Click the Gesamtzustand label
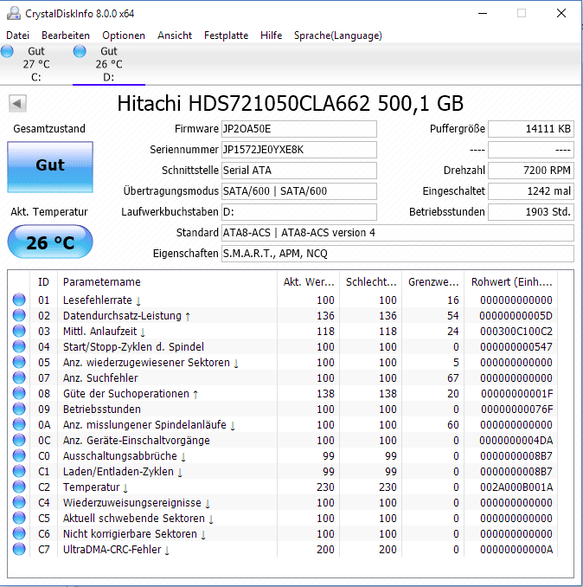Image resolution: width=583 pixels, height=587 pixels. pyautogui.click(x=49, y=129)
